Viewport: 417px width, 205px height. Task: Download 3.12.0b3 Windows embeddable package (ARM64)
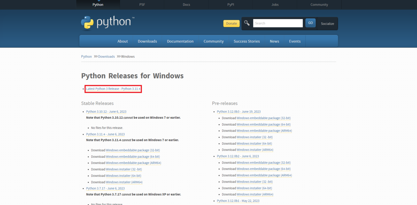point(264,131)
